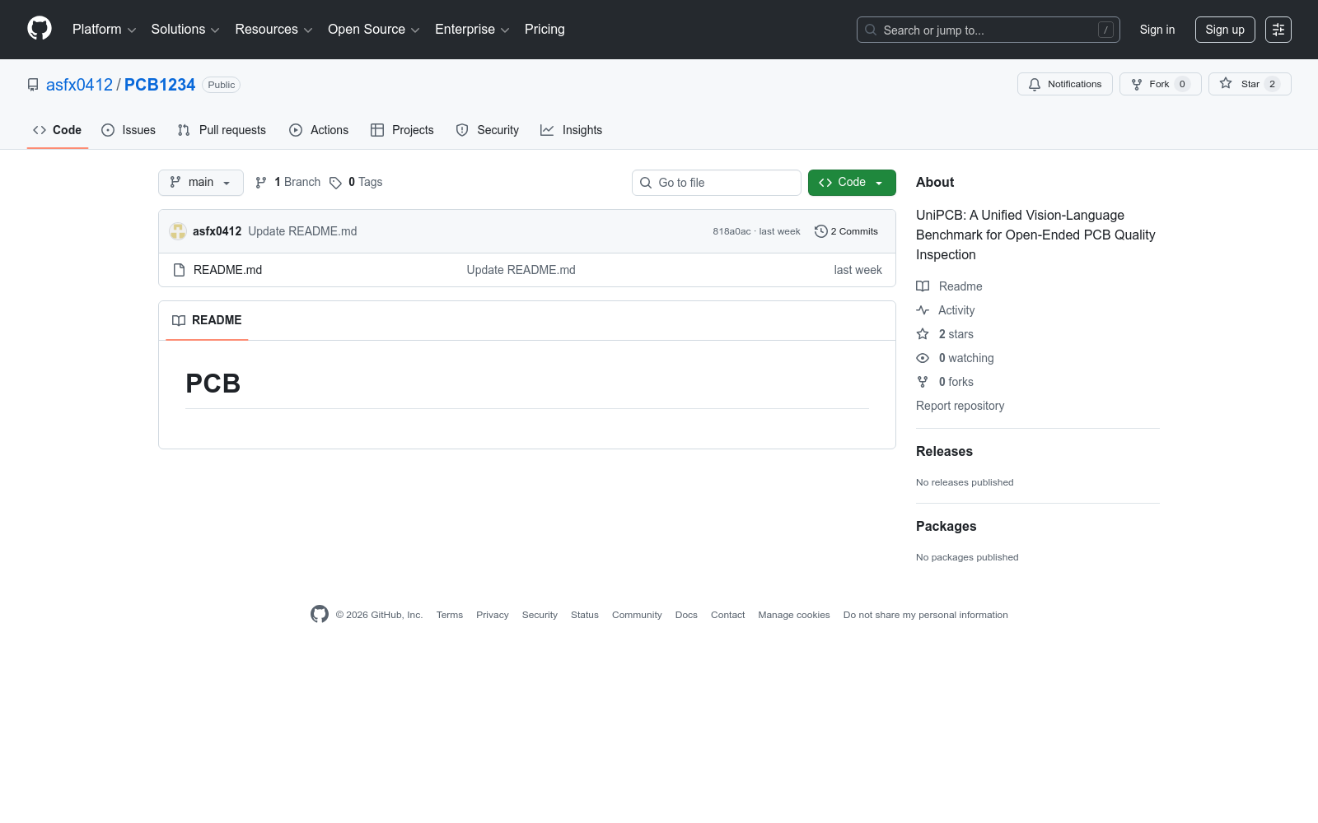Image resolution: width=1318 pixels, height=823 pixels.
Task: Click the GitHub logo in header
Action: (x=40, y=29)
